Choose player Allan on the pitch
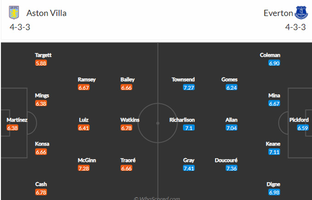The image size is (312, 200). point(231,120)
